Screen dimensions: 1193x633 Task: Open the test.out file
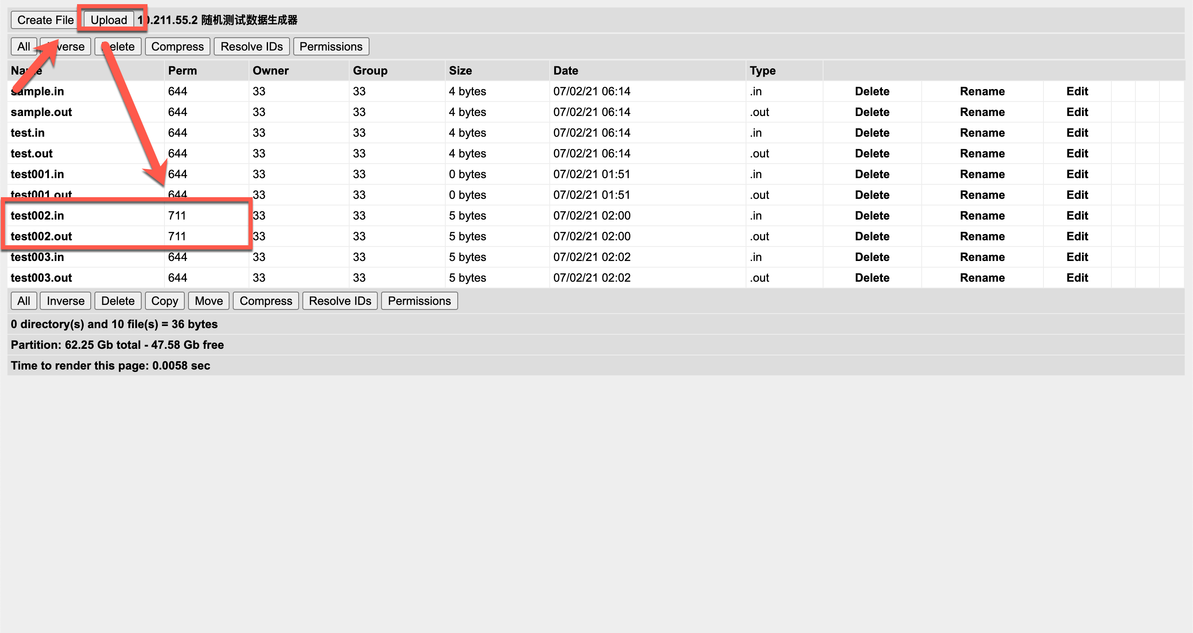pos(31,153)
